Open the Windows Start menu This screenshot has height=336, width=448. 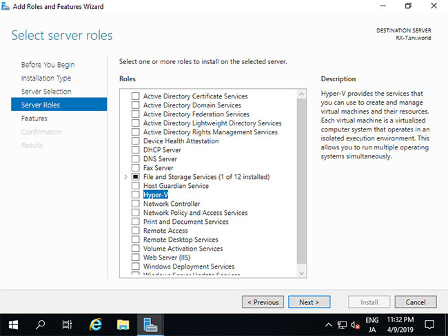(13, 324)
